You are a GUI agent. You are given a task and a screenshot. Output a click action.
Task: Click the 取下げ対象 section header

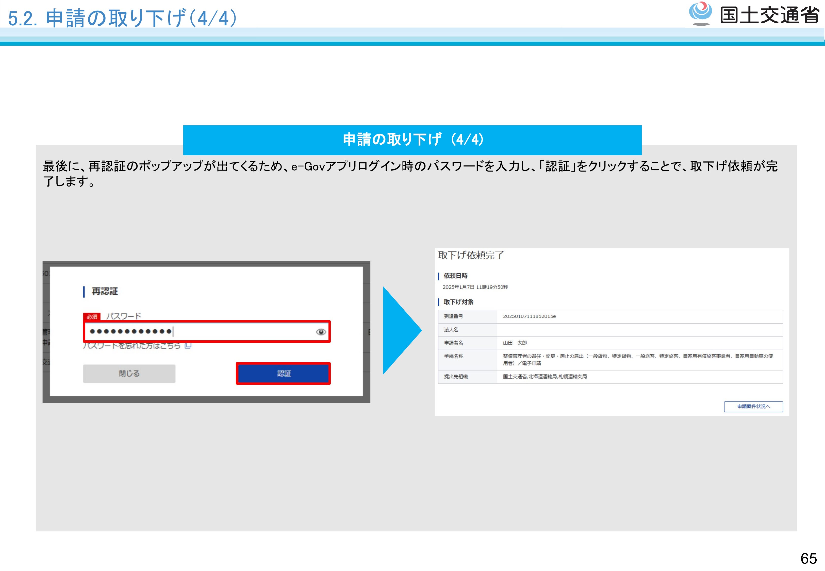pyautogui.click(x=458, y=302)
